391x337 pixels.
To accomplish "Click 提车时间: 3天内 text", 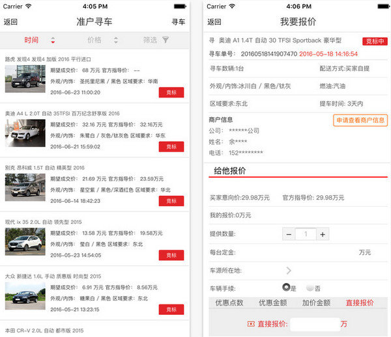I will click(x=341, y=103).
